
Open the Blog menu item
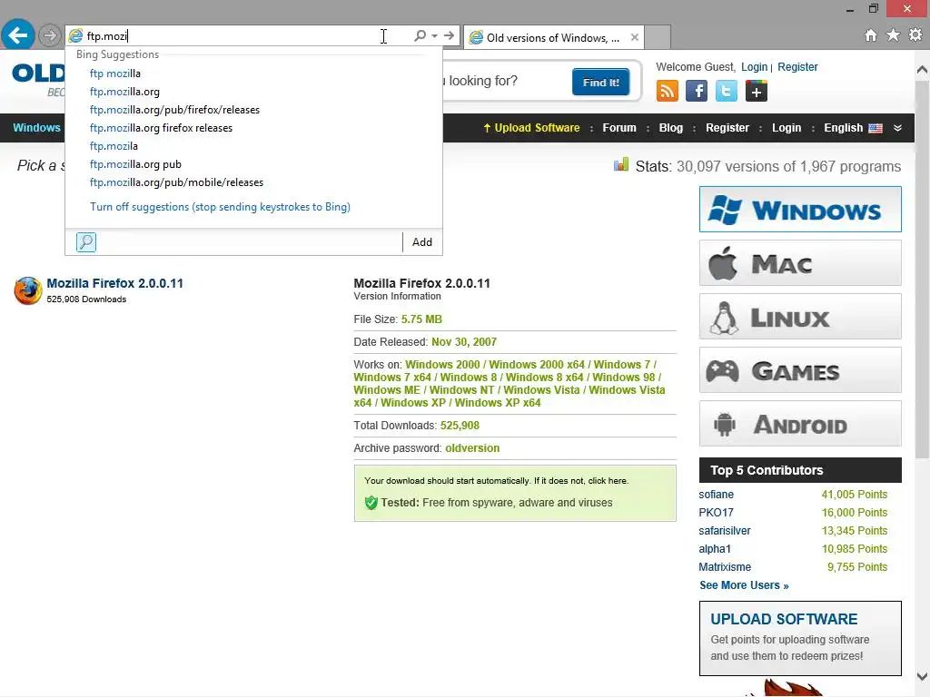(671, 128)
